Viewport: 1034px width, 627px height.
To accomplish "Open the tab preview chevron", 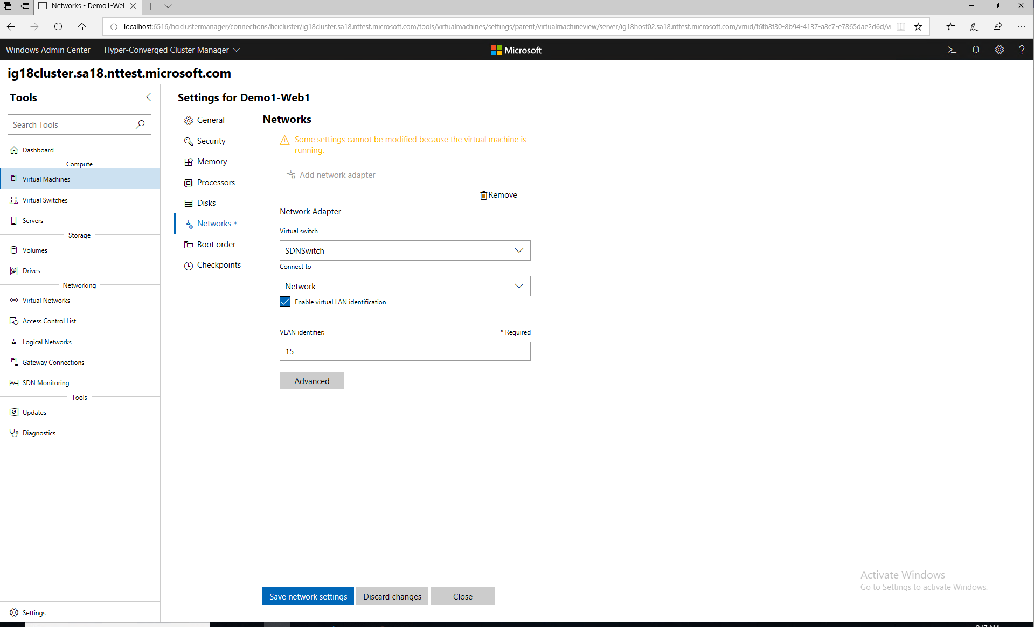I will [x=168, y=6].
